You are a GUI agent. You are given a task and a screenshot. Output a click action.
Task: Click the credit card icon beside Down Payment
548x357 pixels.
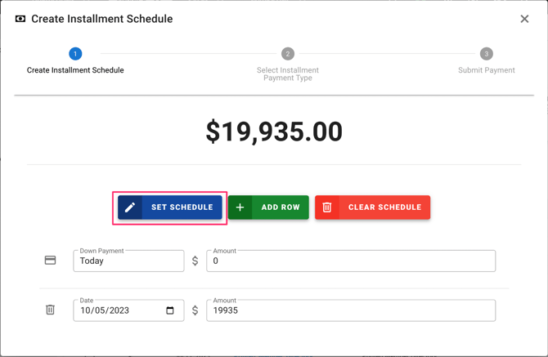(51, 261)
